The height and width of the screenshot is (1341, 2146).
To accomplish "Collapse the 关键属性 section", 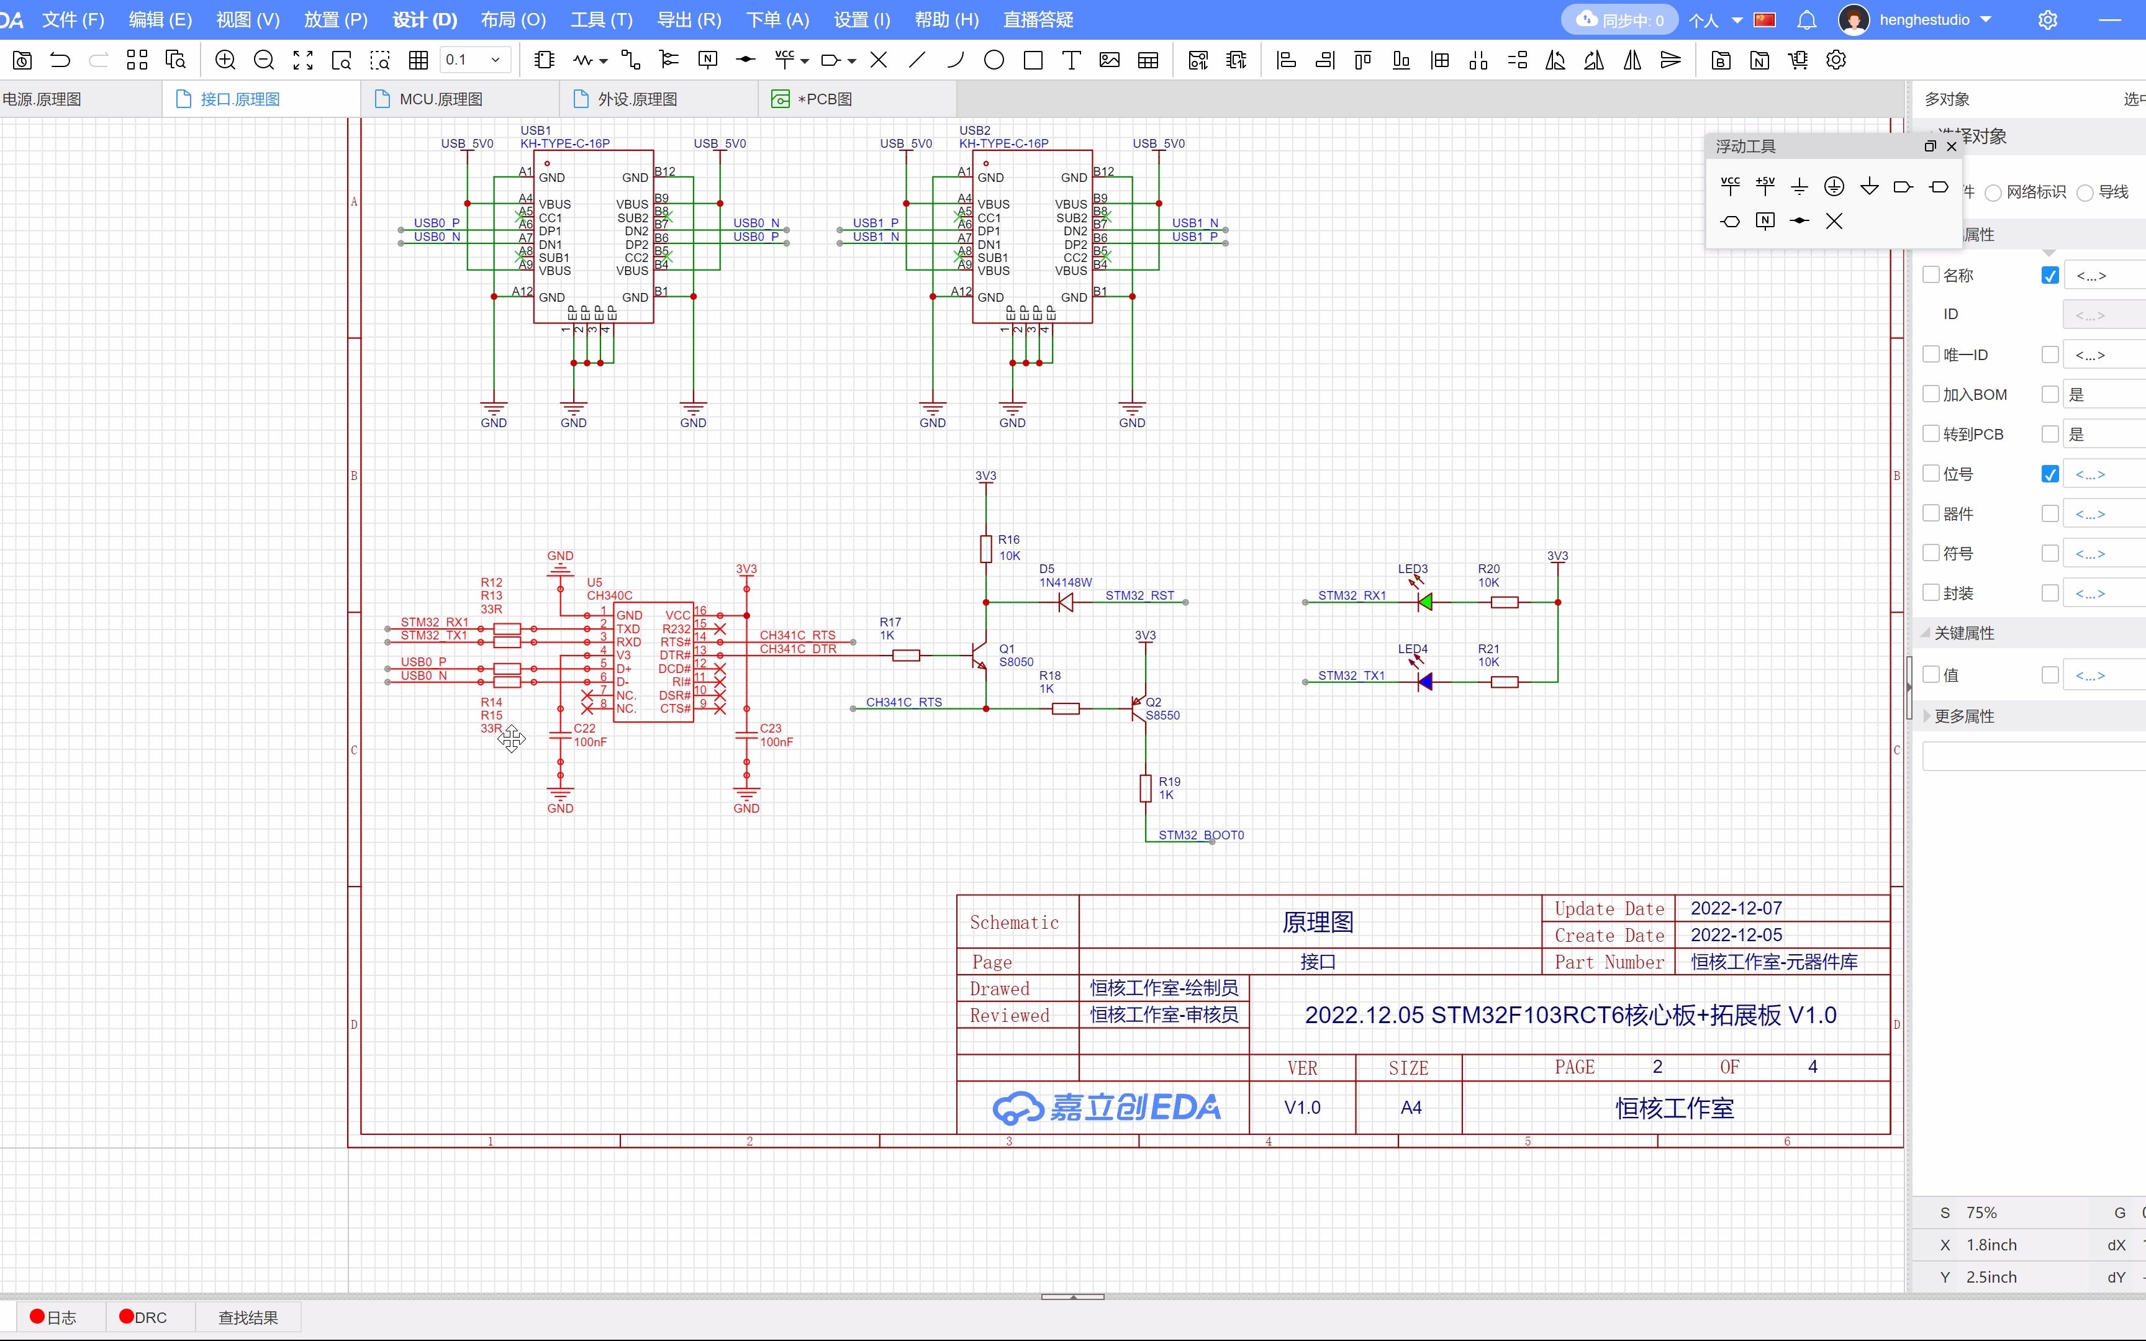I will pyautogui.click(x=1928, y=633).
